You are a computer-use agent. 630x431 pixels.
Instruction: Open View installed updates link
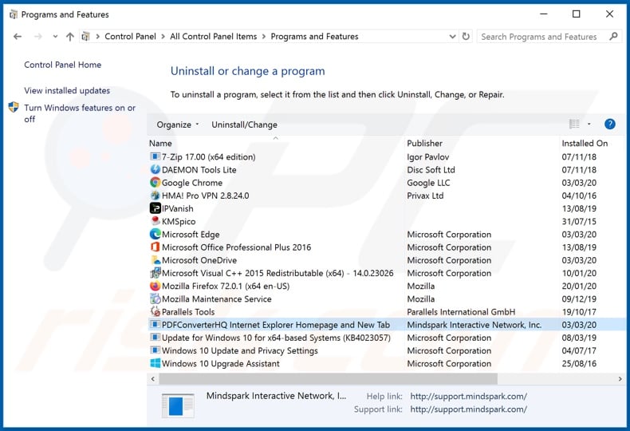(67, 90)
